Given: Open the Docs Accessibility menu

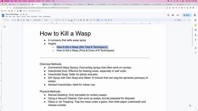Looking at the screenshot, I should pos(47,17).
